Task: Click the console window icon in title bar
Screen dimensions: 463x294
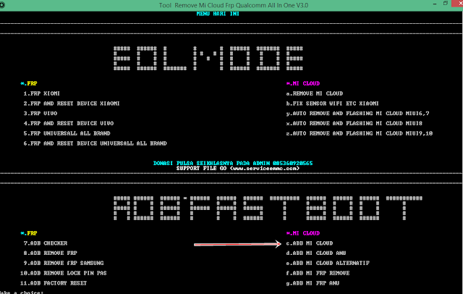Action: click(2, 5)
